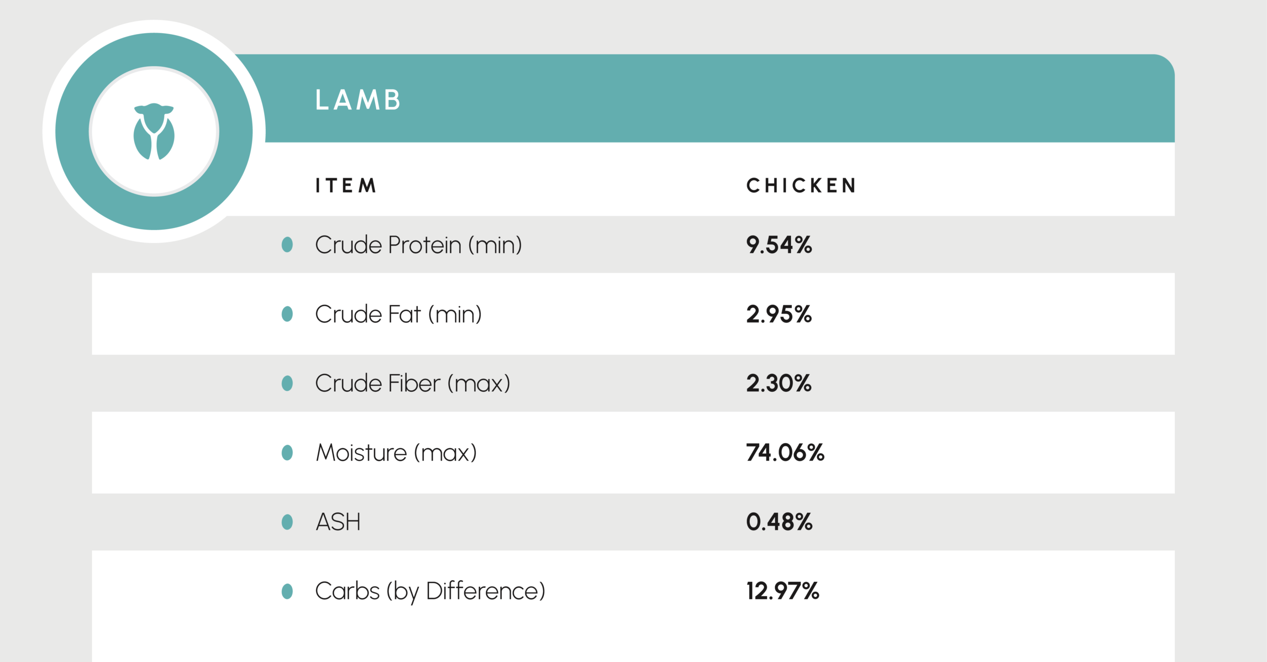Click the 2.95% fat value
The width and height of the screenshot is (1267, 662).
779,314
